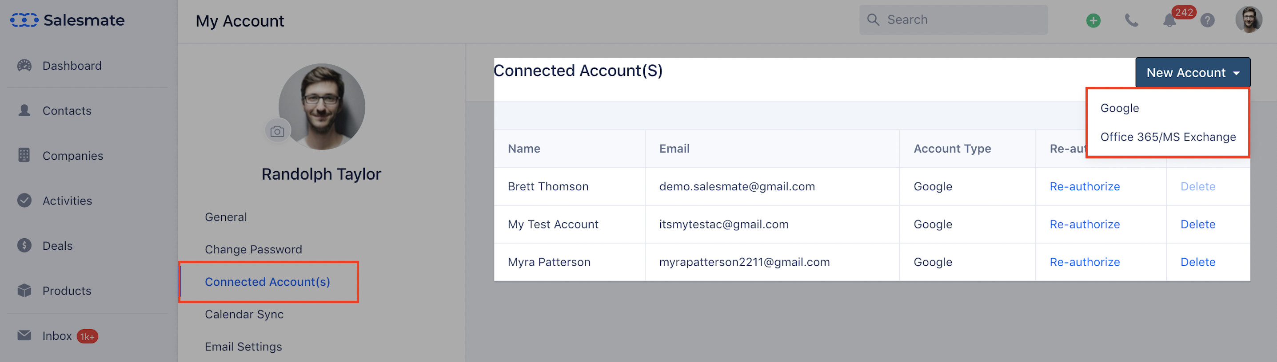Re-authorize the Brett Thomson account
The image size is (1277, 362).
point(1084,186)
